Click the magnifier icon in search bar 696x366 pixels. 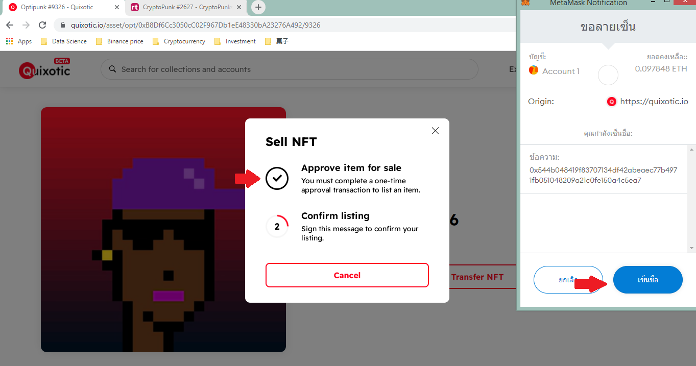click(112, 69)
